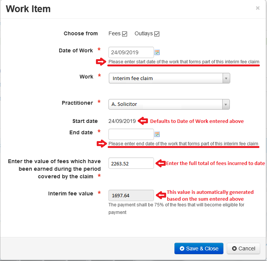Expand the Practitioner dropdown arrow

[x=226, y=104]
